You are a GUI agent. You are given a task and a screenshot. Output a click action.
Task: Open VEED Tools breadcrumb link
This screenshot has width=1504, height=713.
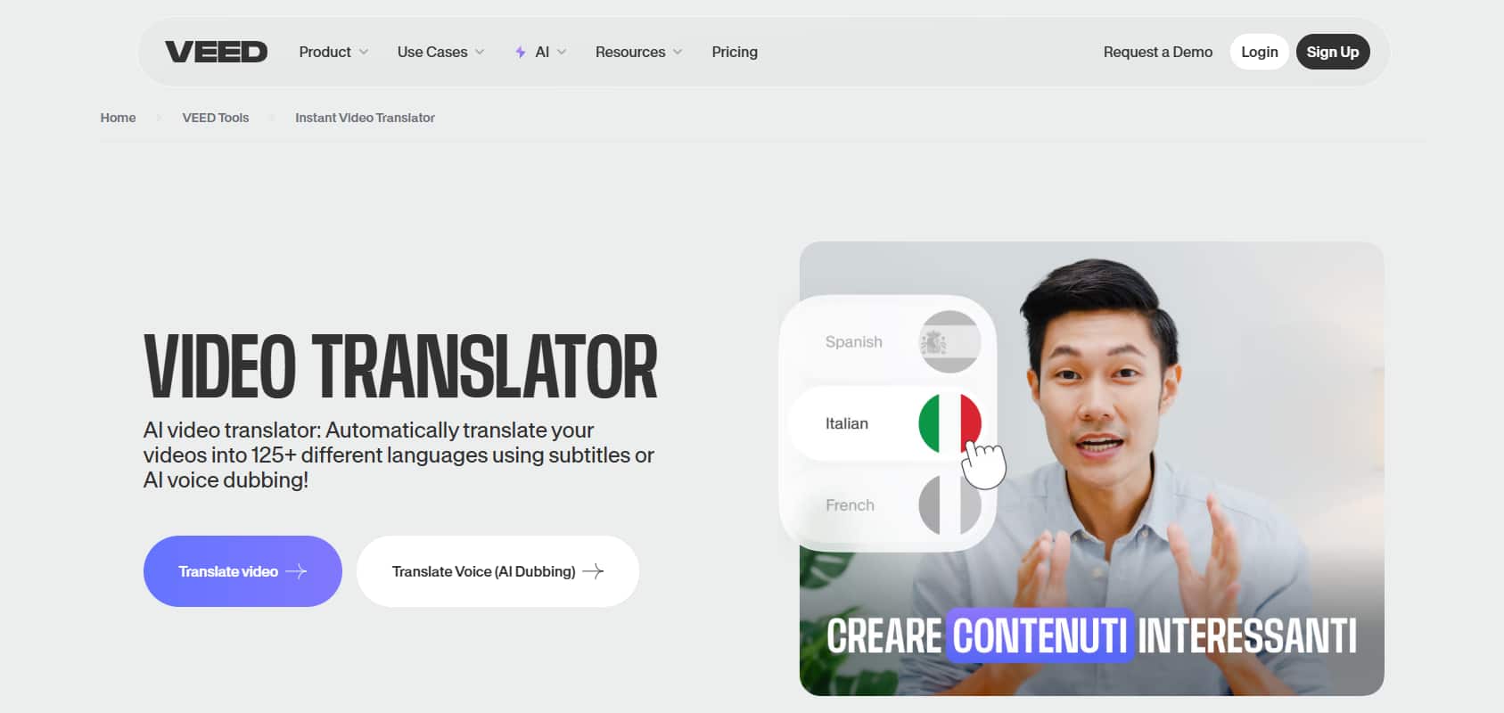click(x=215, y=118)
